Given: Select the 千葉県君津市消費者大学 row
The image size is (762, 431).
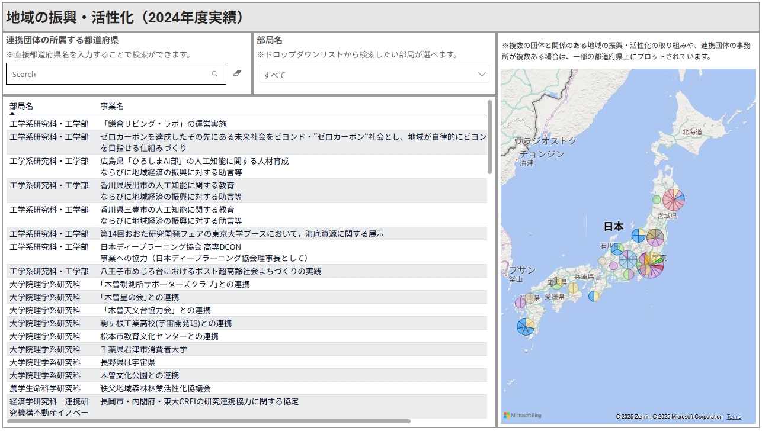Looking at the screenshot, I should pyautogui.click(x=143, y=349).
